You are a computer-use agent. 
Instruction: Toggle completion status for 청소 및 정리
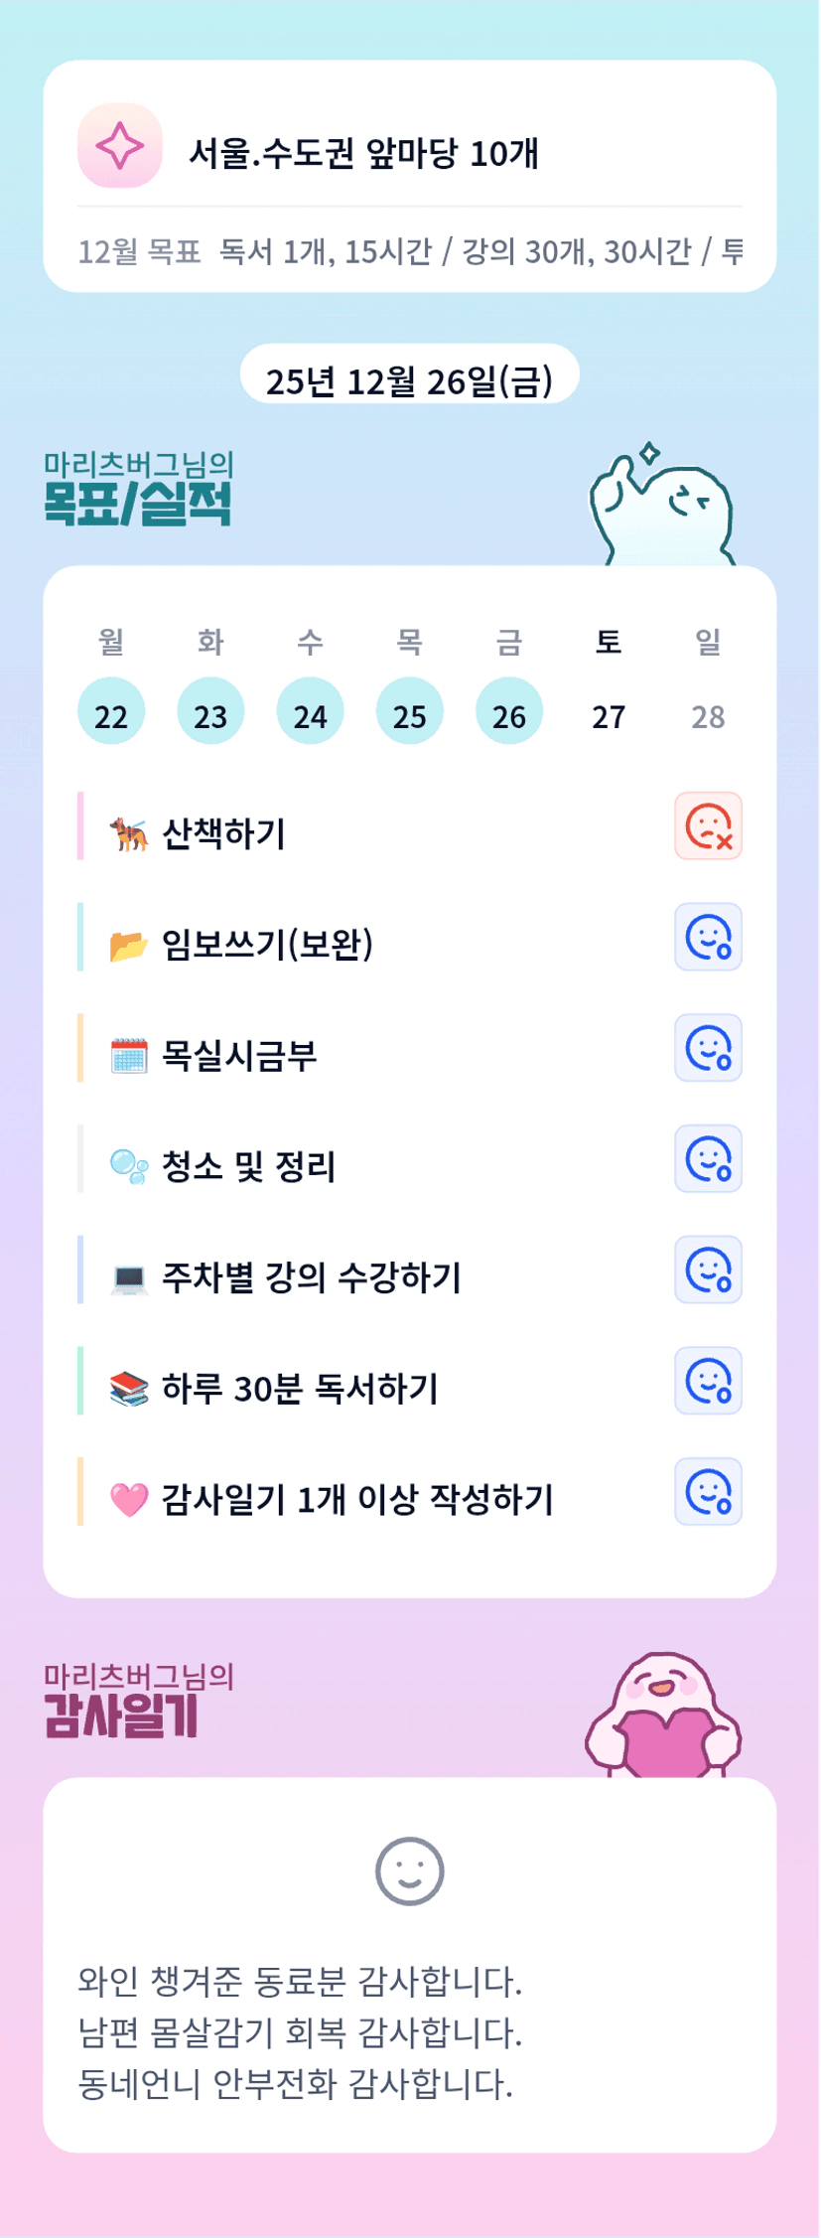(x=708, y=1158)
